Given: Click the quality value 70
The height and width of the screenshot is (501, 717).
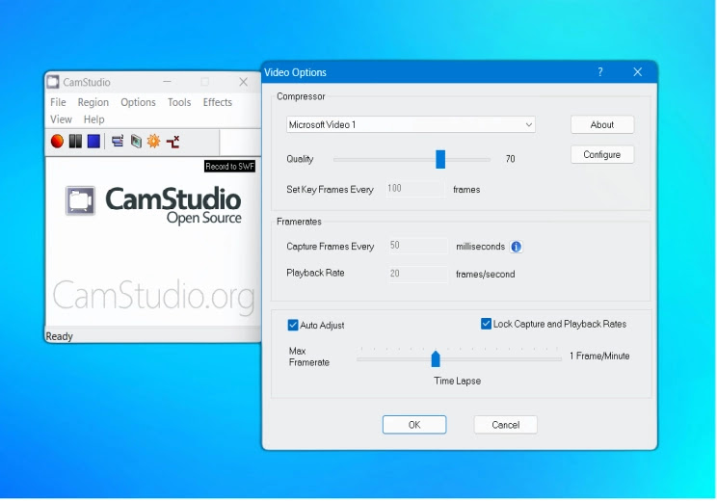Looking at the screenshot, I should (x=511, y=159).
